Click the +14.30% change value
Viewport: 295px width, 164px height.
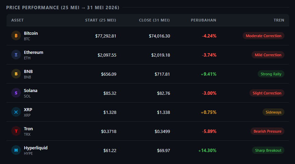(207, 151)
